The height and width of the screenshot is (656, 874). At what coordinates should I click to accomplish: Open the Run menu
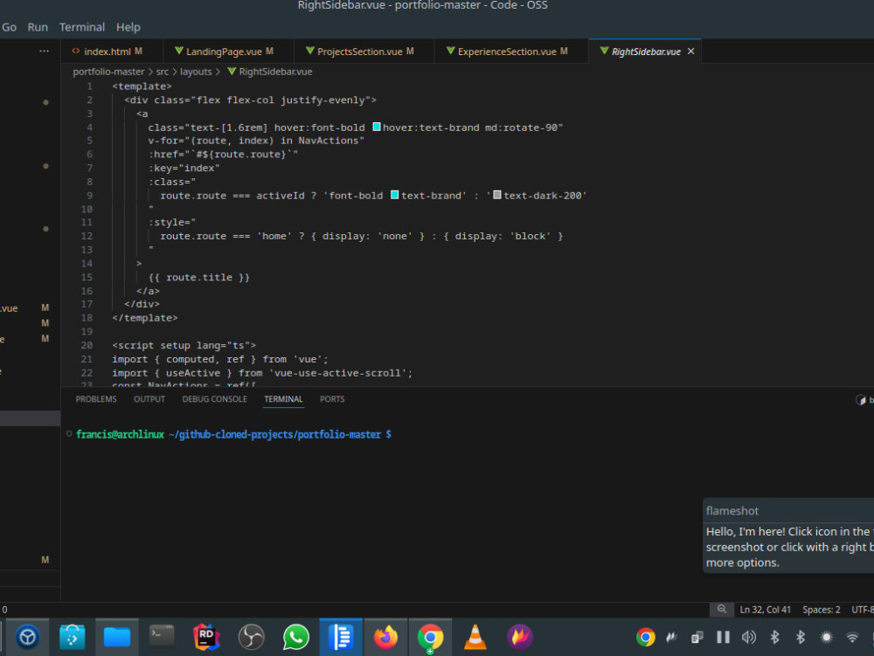pos(38,27)
